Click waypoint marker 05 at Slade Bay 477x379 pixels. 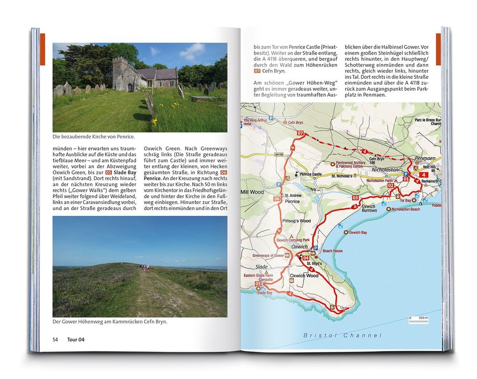[258, 284]
